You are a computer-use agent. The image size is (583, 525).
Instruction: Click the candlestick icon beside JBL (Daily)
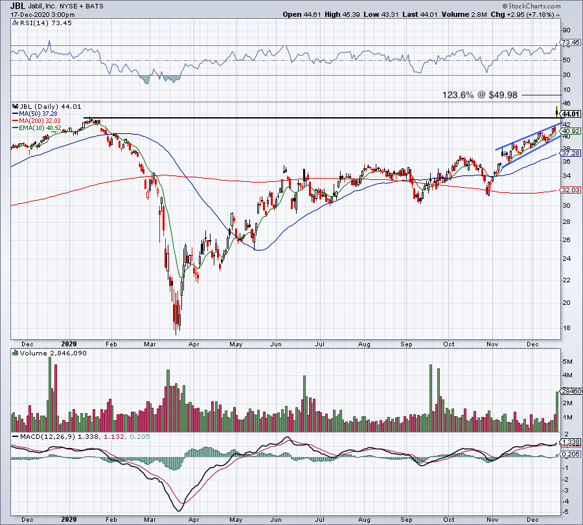[x=16, y=106]
